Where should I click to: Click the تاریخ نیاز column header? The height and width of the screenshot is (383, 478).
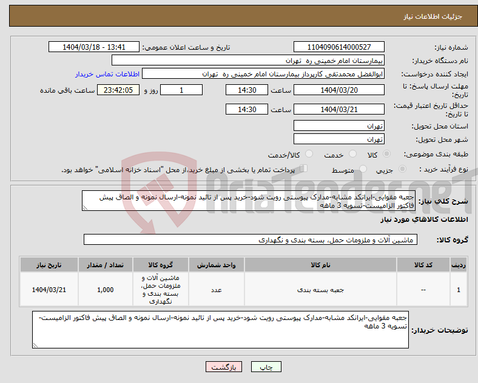[49, 265]
